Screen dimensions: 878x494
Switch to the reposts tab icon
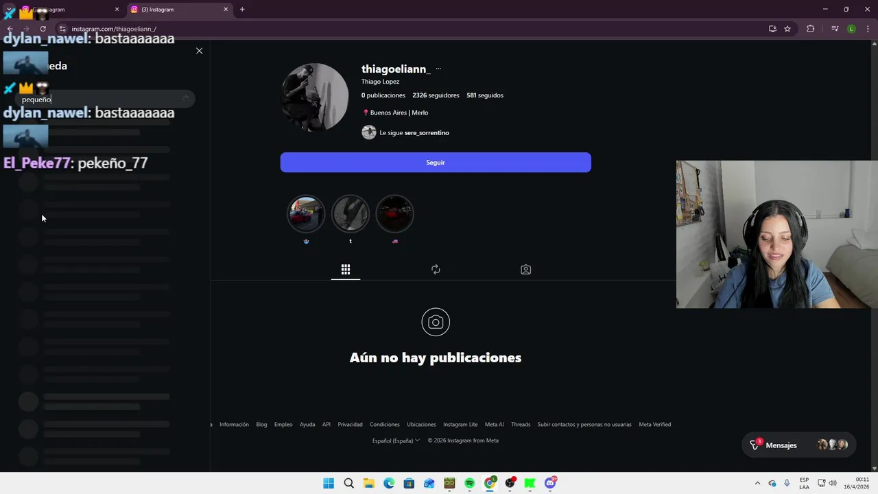click(x=436, y=270)
